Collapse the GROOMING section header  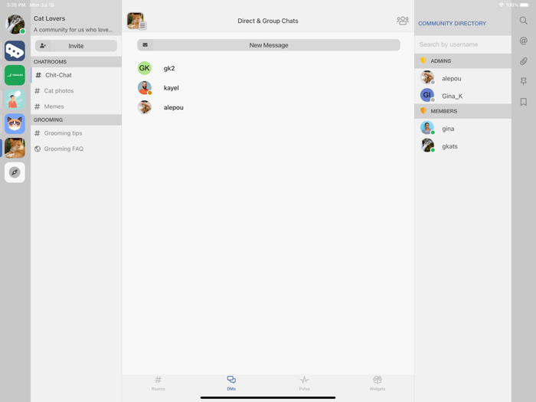[77, 119]
